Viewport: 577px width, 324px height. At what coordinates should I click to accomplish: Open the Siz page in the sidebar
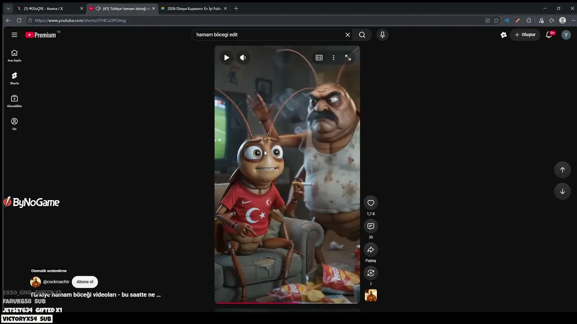14,124
